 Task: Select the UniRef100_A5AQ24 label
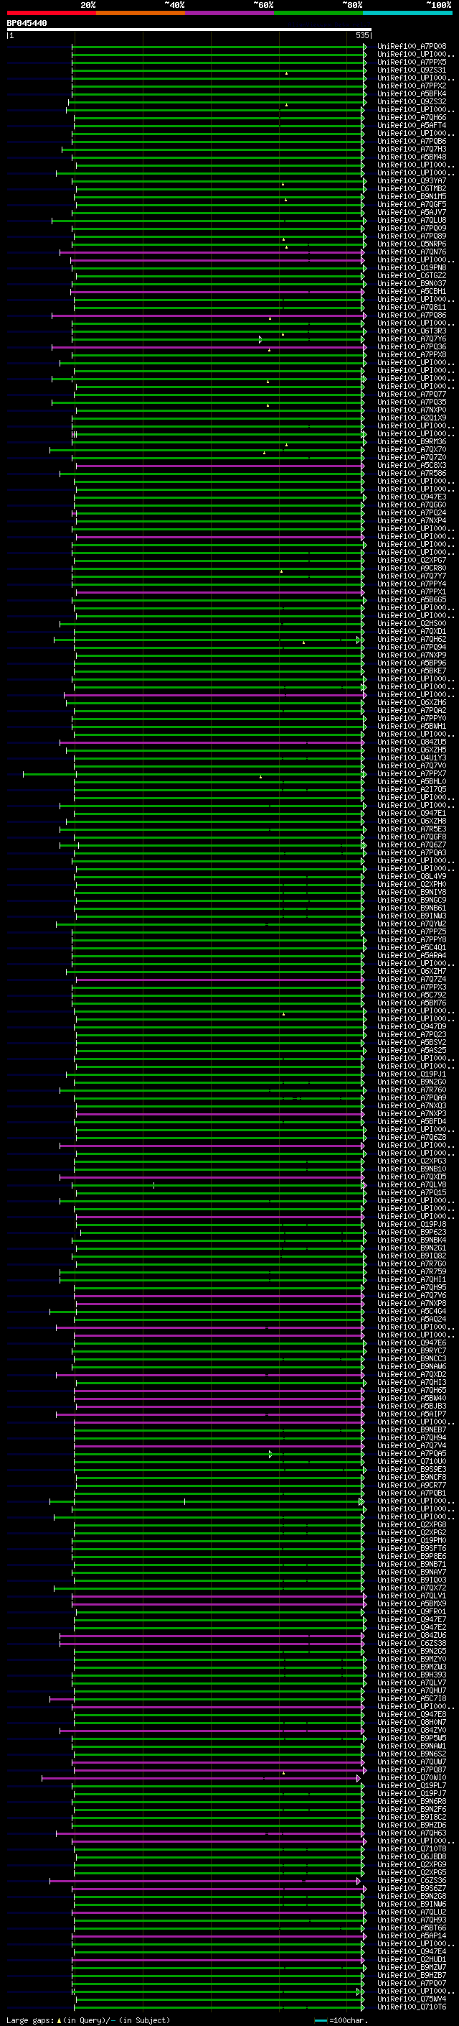[411, 1319]
